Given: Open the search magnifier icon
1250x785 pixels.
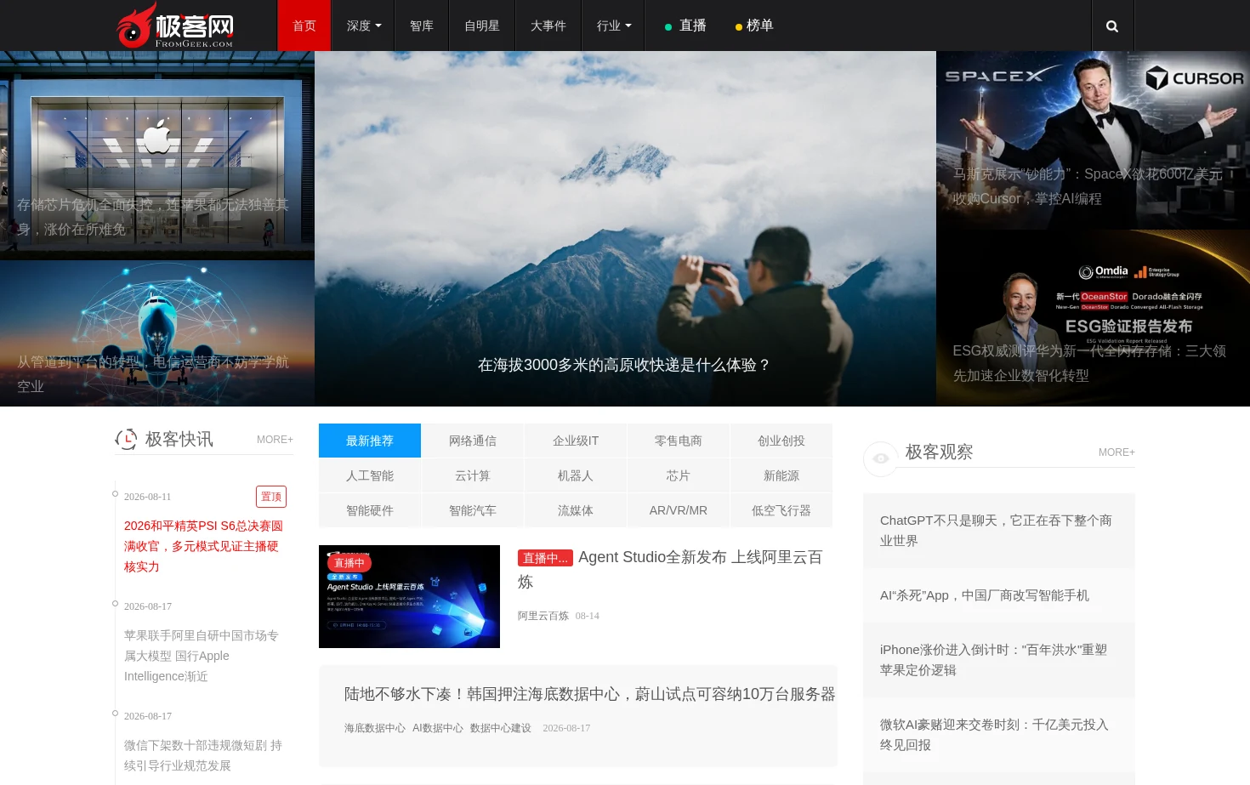Looking at the screenshot, I should [x=1111, y=26].
